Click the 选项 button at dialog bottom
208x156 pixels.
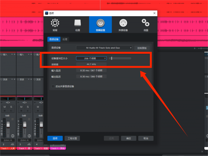tap(55, 138)
